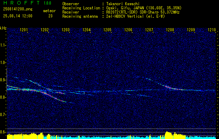This screenshot has width=219, height=139.
Task: Click the Receiving antenna field label
Action: pyautogui.click(x=80, y=16)
